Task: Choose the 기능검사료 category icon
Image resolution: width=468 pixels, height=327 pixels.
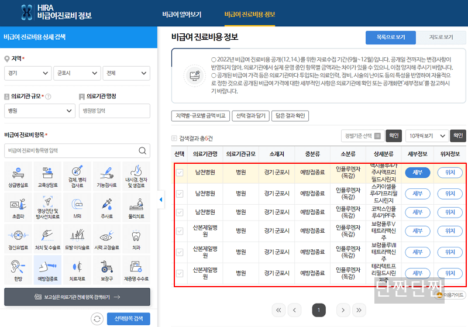Action: (107, 176)
